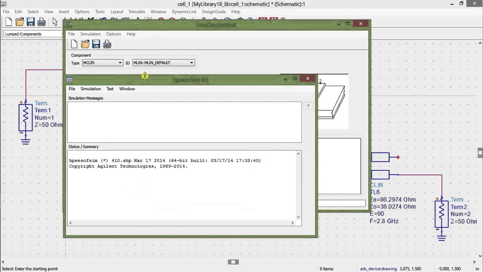The width and height of the screenshot is (483, 272).
Task: Select Term1 resistor symbol in schematic
Action: click(26, 117)
